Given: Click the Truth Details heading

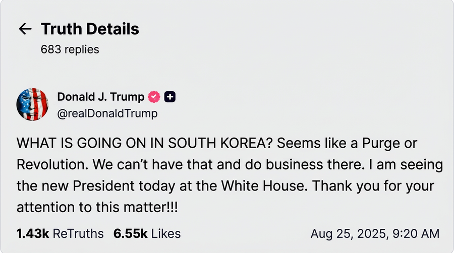Looking at the screenshot, I should [90, 29].
